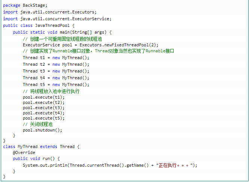The width and height of the screenshot is (249, 182).
Task: Click the line "pool.shutdown();"
Action: 42,130
